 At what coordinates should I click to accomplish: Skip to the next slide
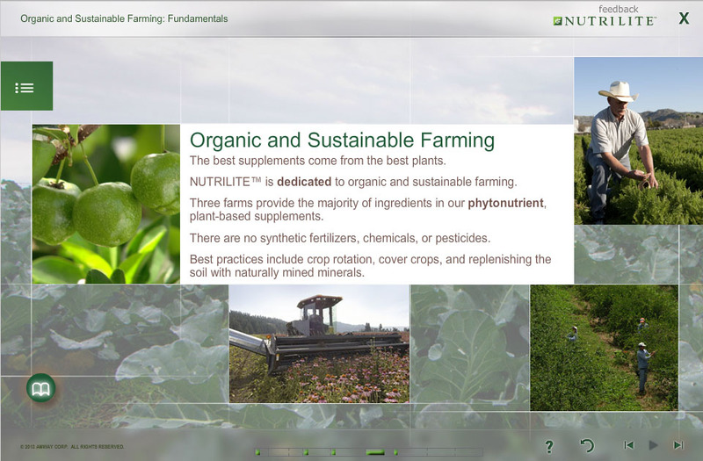pos(678,445)
